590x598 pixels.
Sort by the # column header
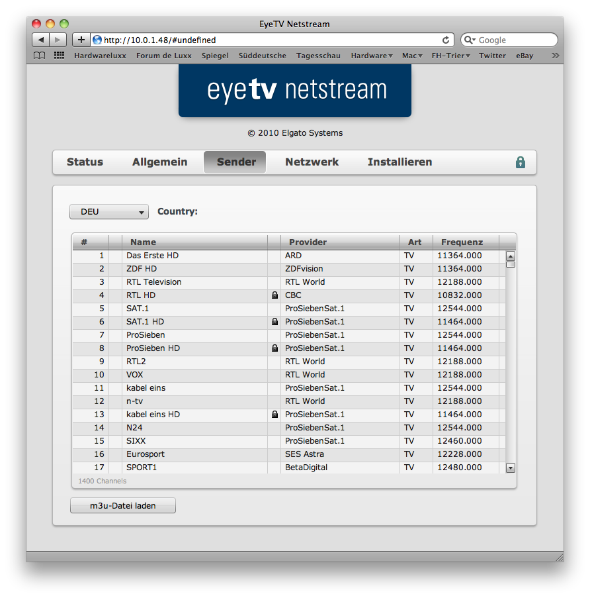[x=90, y=242]
